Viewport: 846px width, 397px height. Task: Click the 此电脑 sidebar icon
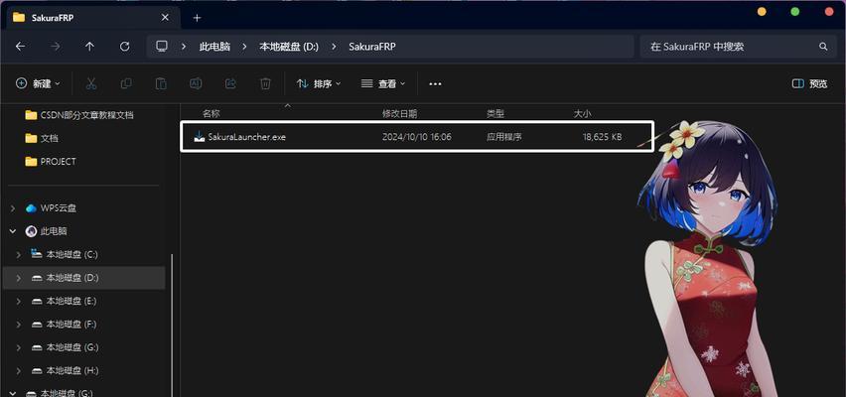[32, 231]
